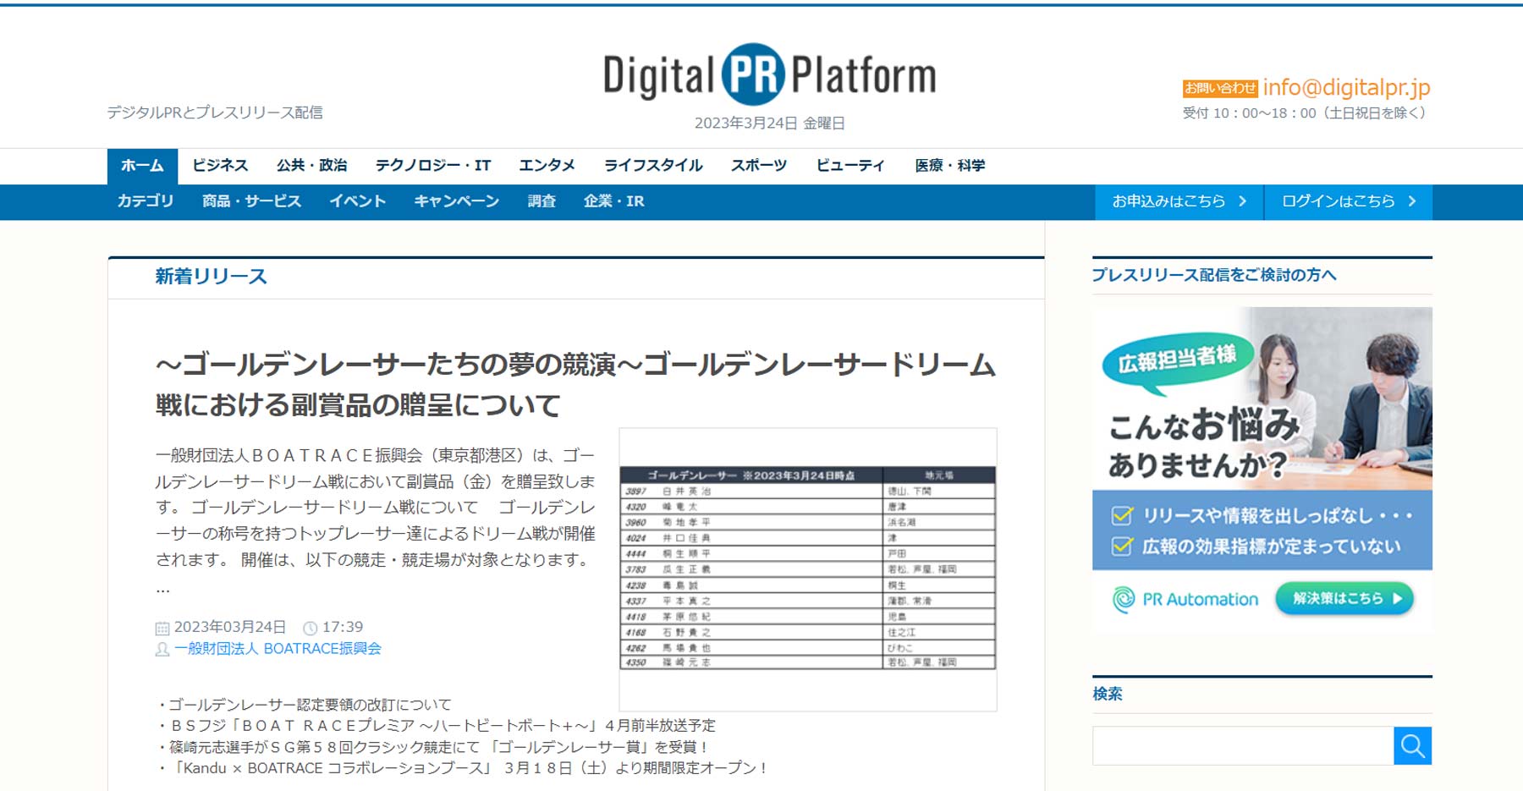Screen dimensions: 1523x791
Task: Open the ゴールデンレーサー table thumbnail
Action: [x=808, y=569]
